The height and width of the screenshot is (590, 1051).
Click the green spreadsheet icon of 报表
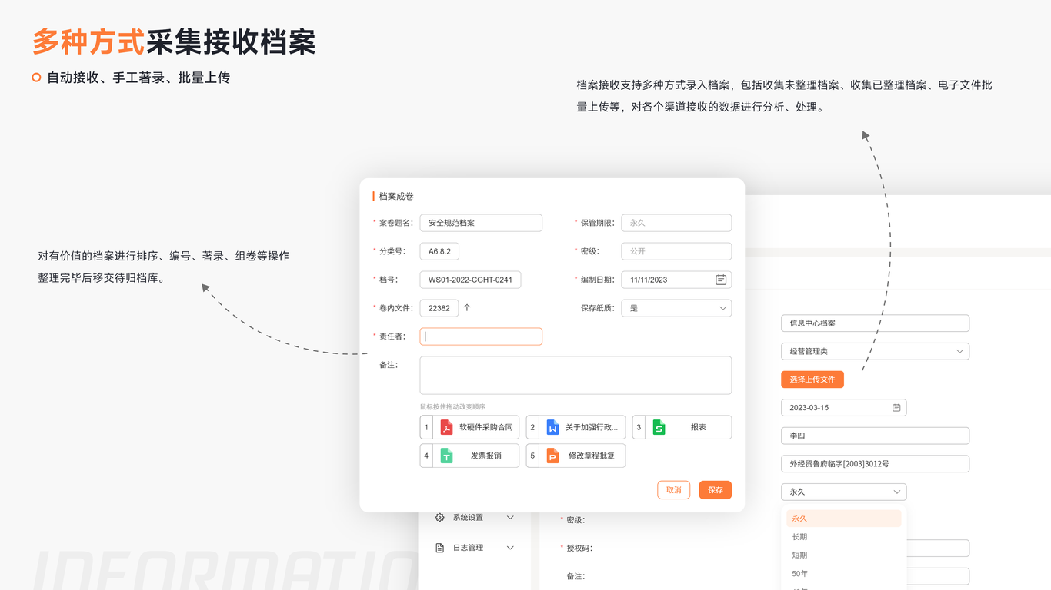[659, 427]
